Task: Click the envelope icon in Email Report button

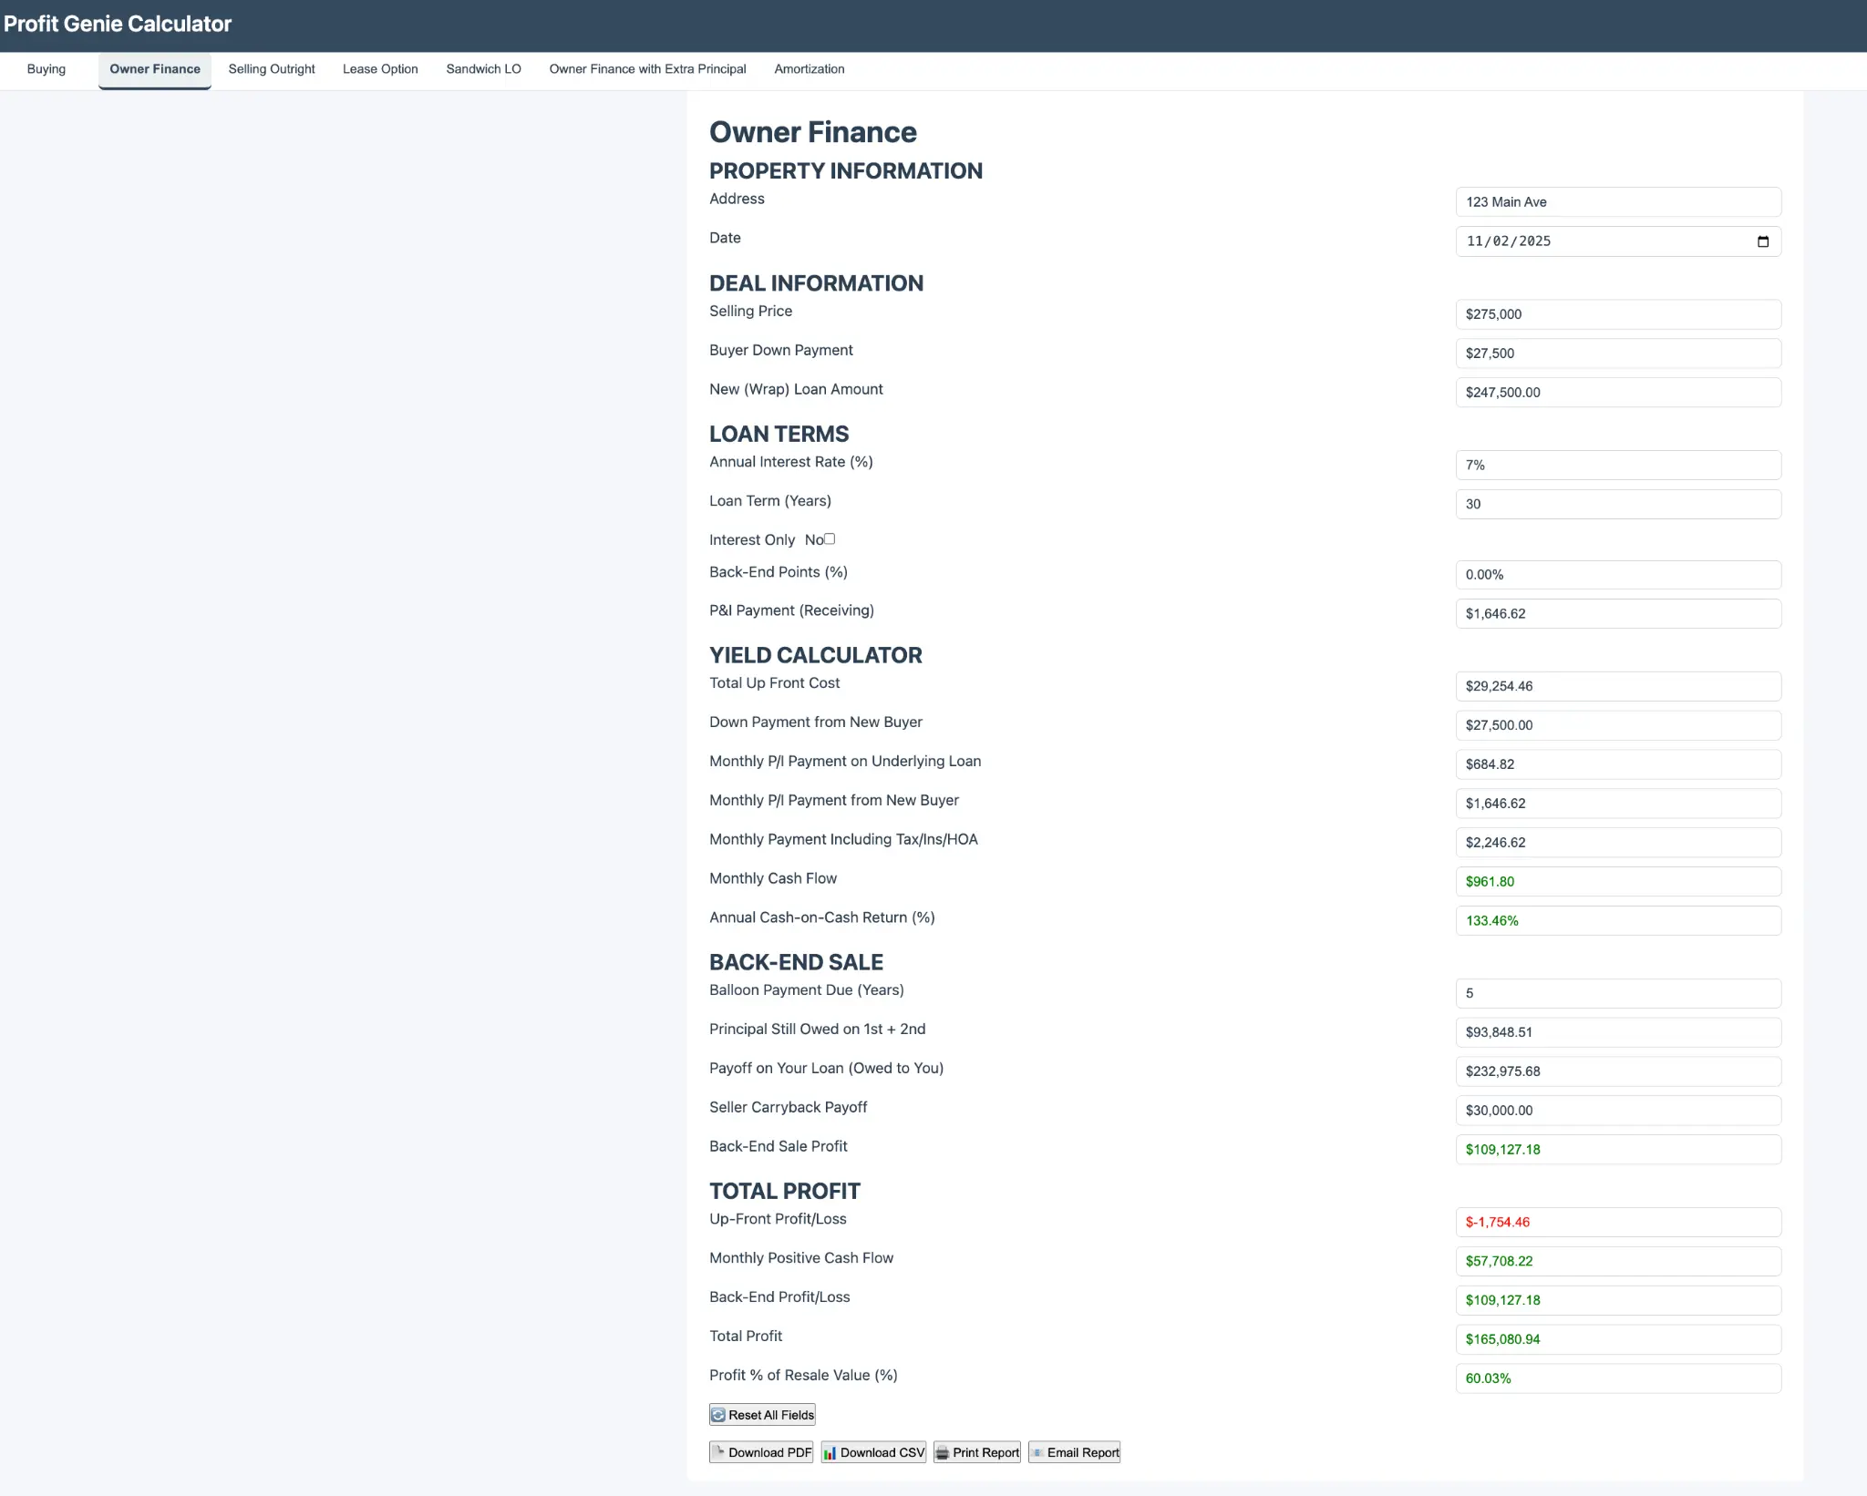Action: point(1037,1451)
